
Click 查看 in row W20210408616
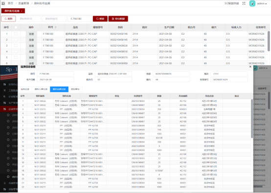click(31, 51)
